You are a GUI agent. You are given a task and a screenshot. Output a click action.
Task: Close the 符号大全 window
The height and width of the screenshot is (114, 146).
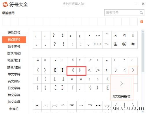click(143, 4)
